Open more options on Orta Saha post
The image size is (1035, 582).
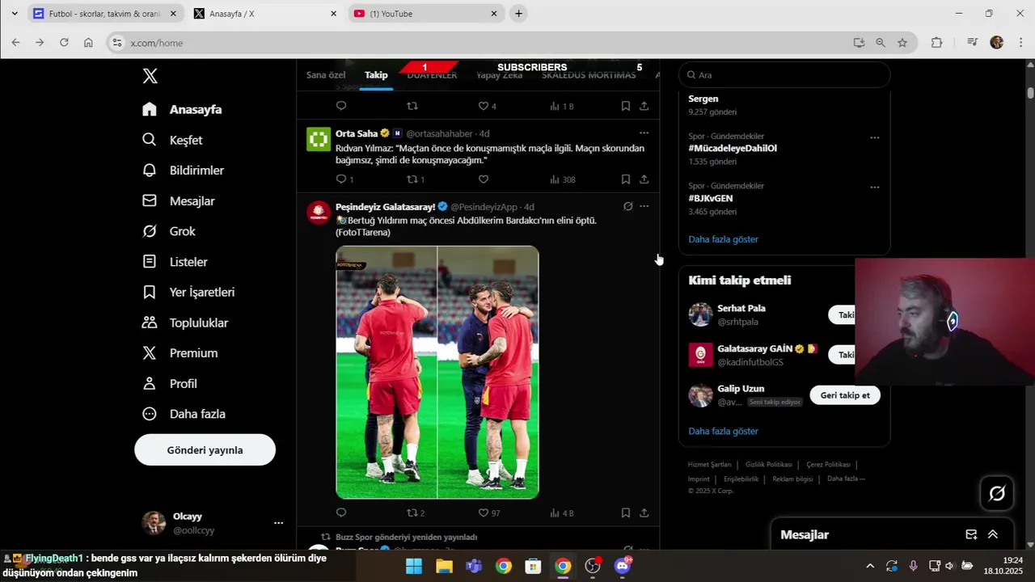(644, 133)
